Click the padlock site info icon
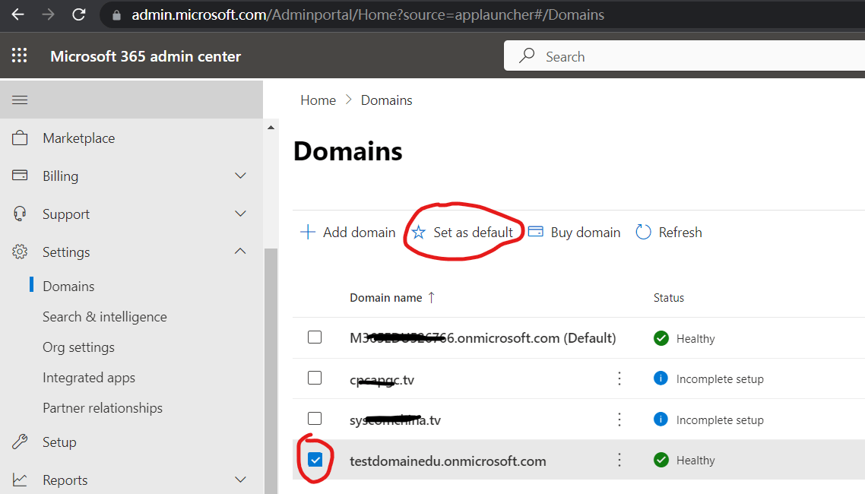This screenshot has width=865, height=494. coord(116,15)
